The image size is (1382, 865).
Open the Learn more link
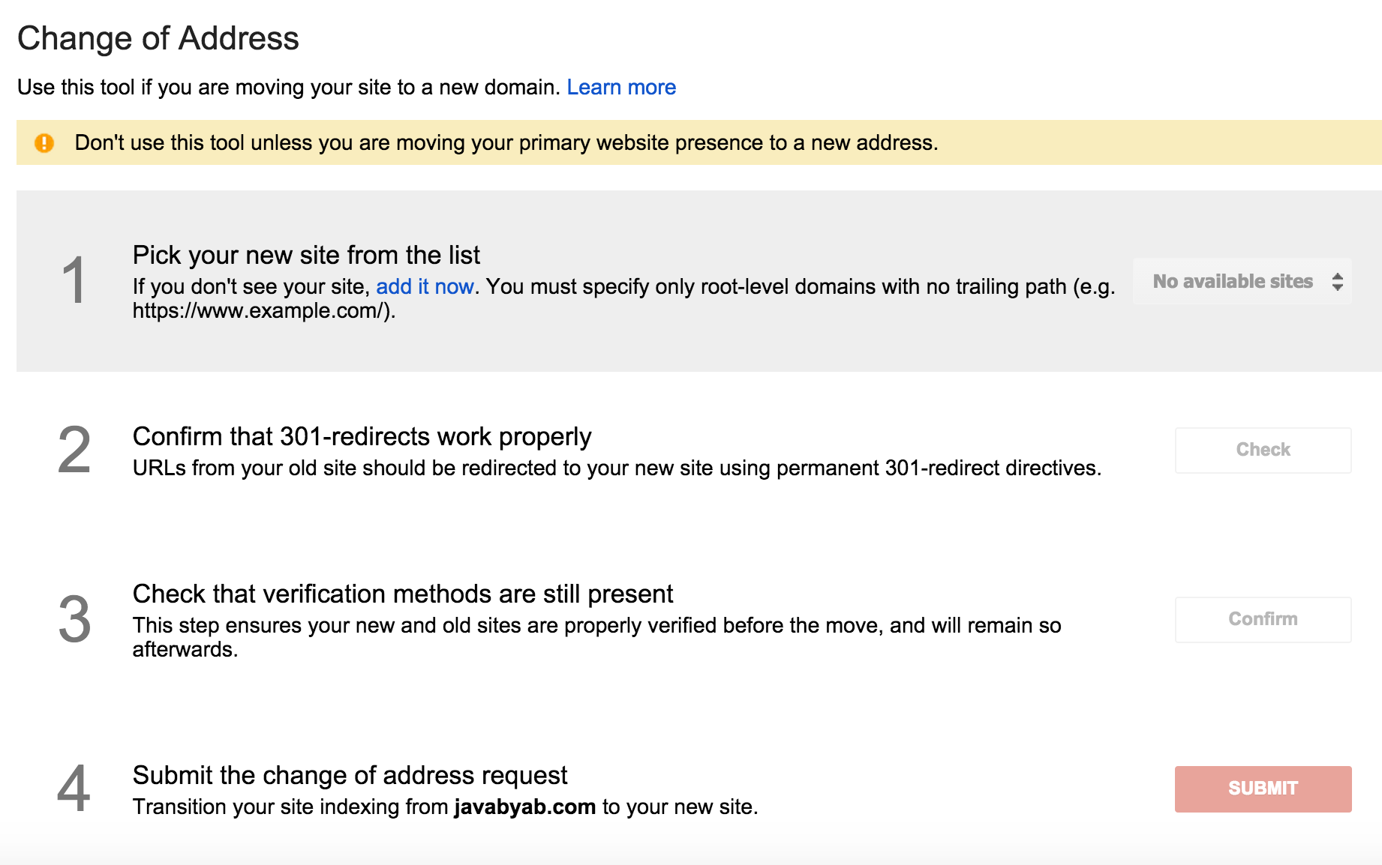point(621,87)
